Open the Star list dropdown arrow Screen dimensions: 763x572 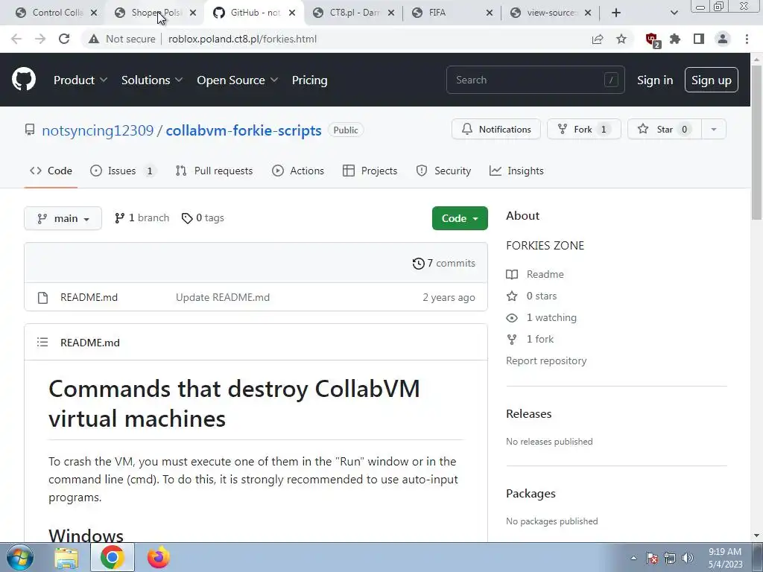pos(713,130)
